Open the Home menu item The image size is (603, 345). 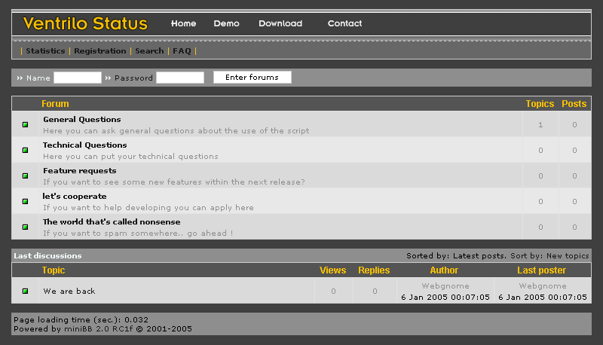pyautogui.click(x=183, y=23)
